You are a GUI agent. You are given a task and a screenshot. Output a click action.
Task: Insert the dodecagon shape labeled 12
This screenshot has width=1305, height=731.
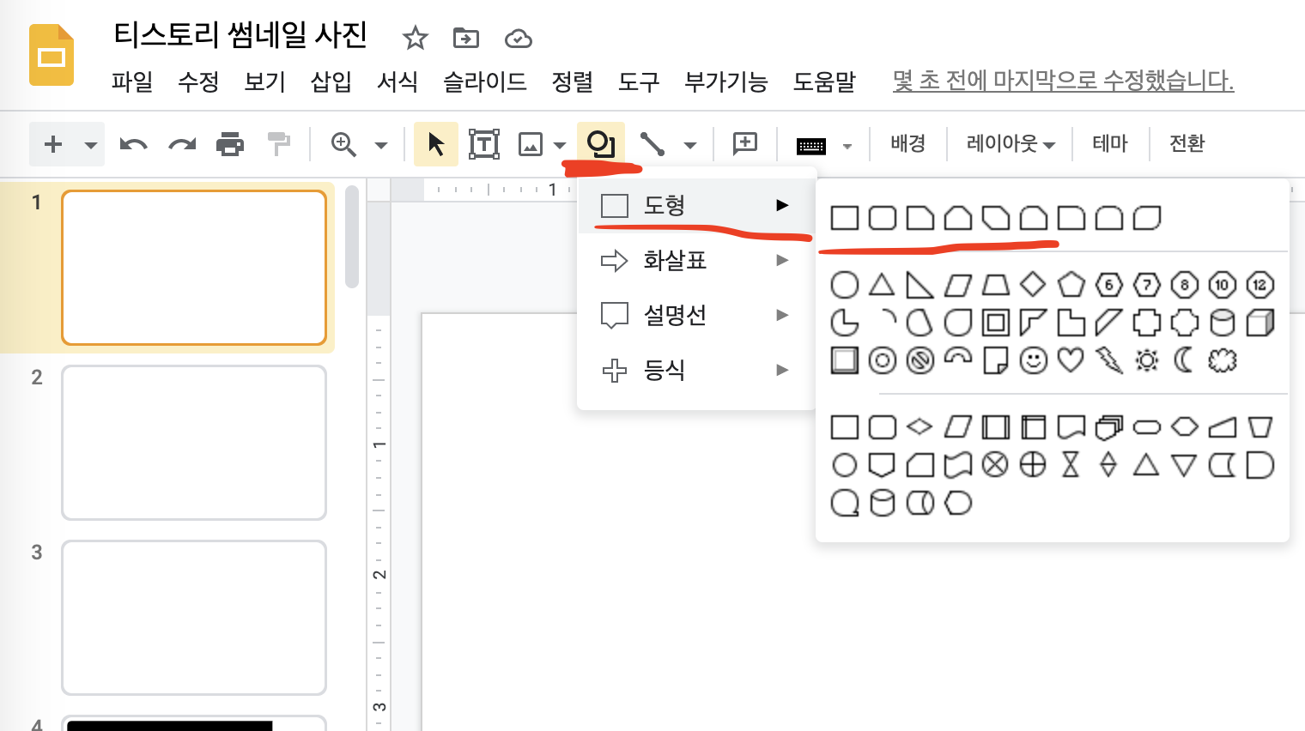coord(1259,285)
